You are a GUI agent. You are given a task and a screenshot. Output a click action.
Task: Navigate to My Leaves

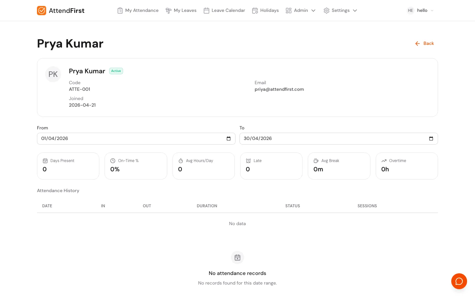[185, 11]
